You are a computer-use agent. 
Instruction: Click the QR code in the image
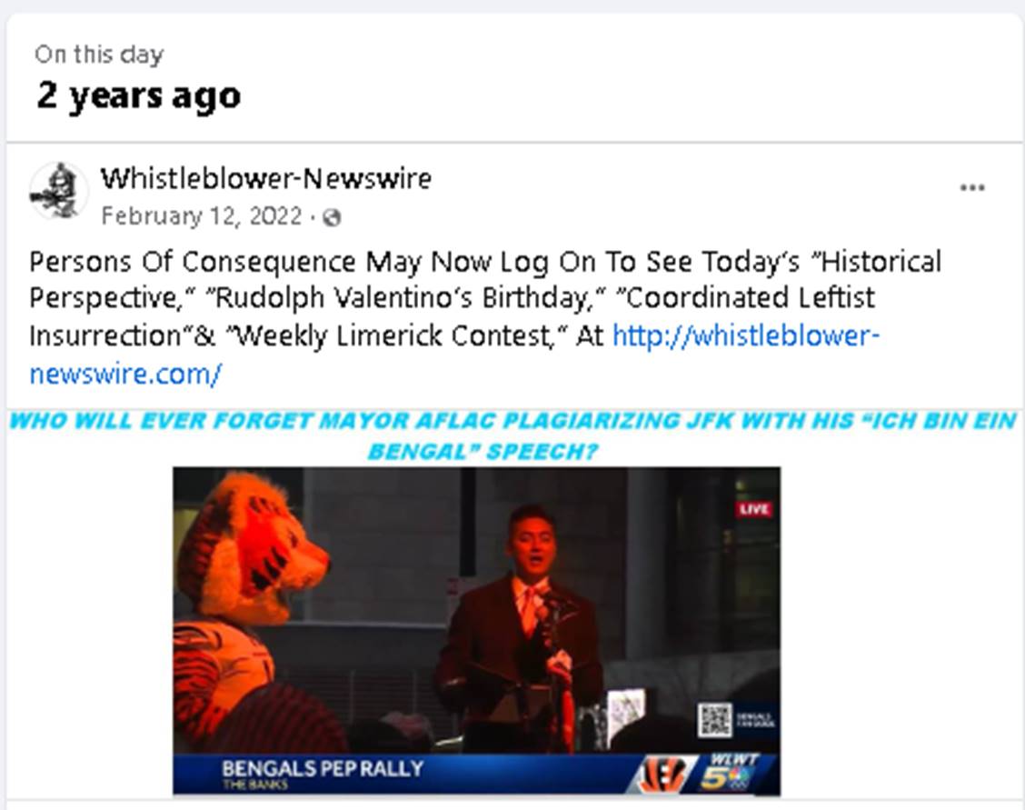(714, 719)
